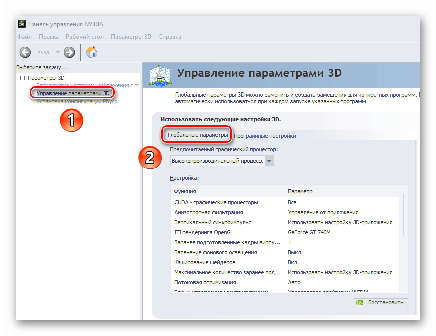Click the Вкл. value for shader cache
The height and width of the screenshot is (336, 436).
[x=293, y=263]
